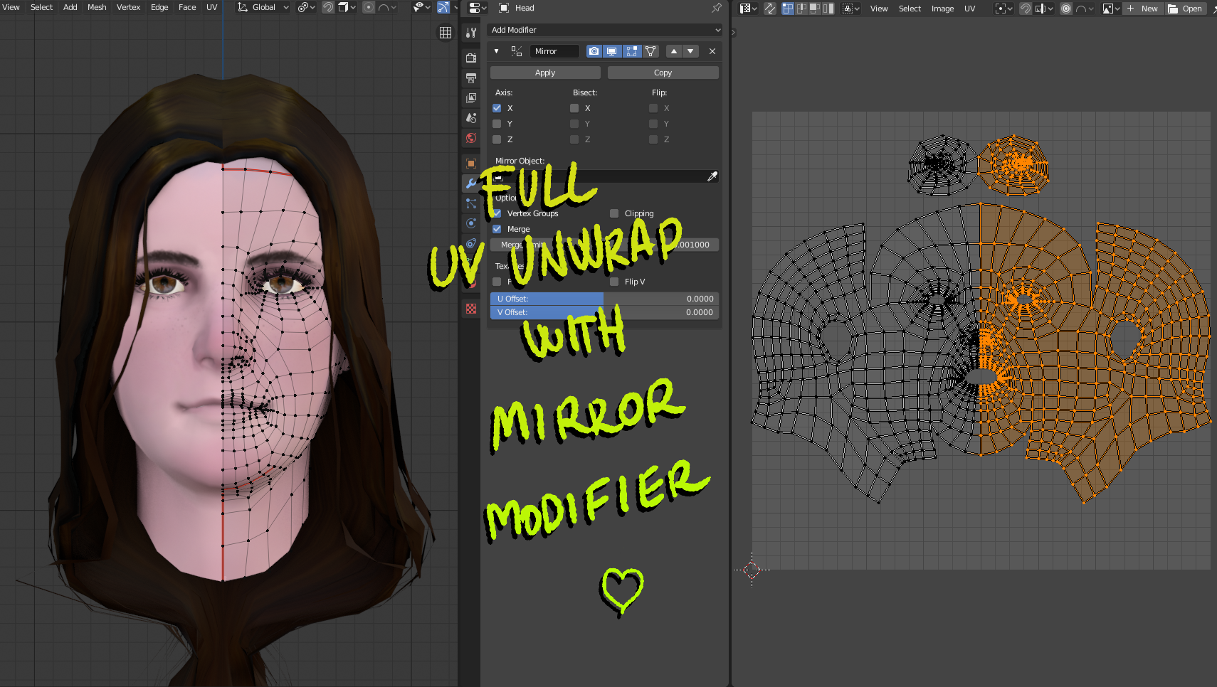Open the Vertex menu in viewport
Screen dimensions: 1217x687
128,7
